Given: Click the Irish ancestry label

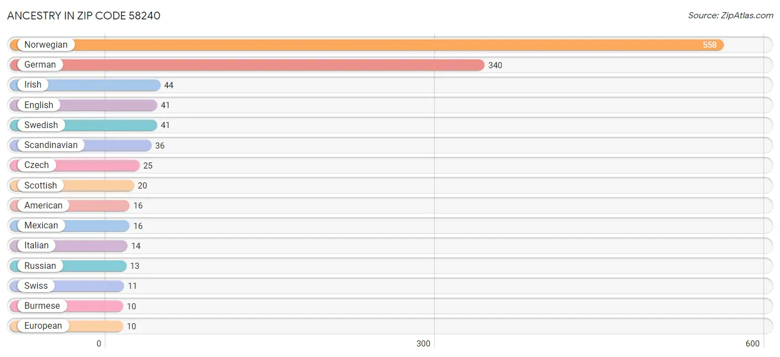Looking at the screenshot, I should [33, 85].
